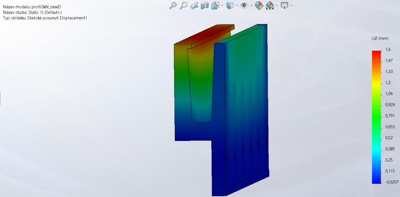The width and height of the screenshot is (400, 197).
Task: Expand the View Orientation dropdown arrow
Action: click(x=223, y=5)
